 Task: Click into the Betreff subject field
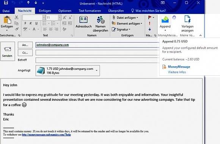coord(97,60)
